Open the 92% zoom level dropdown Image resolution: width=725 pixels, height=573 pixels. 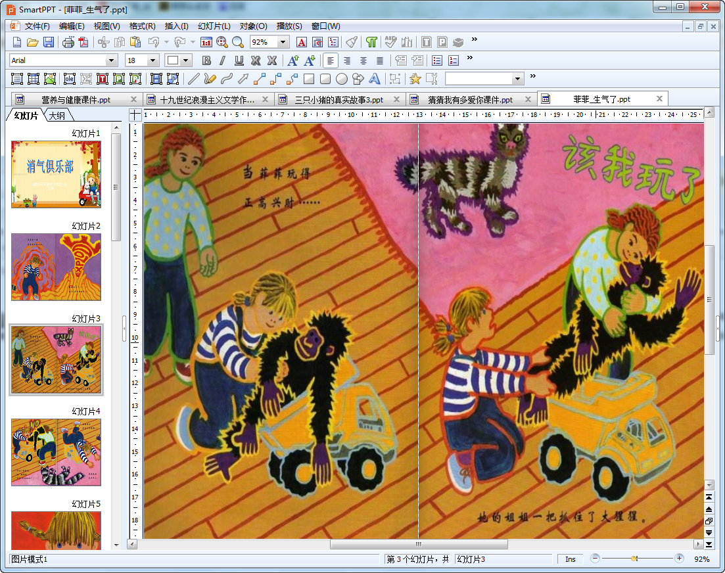pyautogui.click(x=283, y=42)
